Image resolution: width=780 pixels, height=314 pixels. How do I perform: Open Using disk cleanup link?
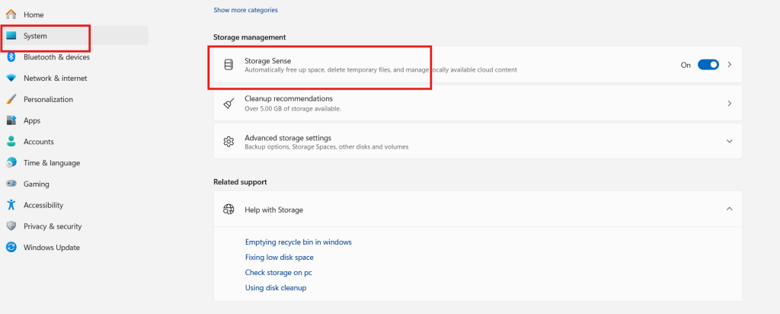(276, 287)
